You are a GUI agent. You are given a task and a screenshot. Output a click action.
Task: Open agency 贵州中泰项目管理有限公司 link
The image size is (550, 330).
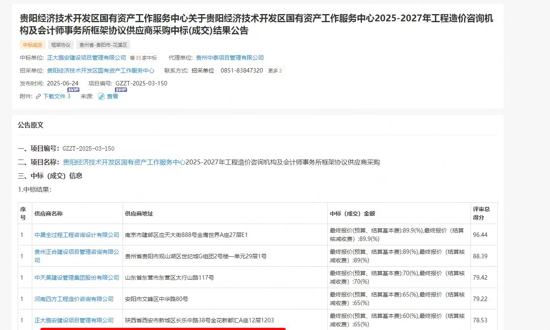(x=230, y=58)
